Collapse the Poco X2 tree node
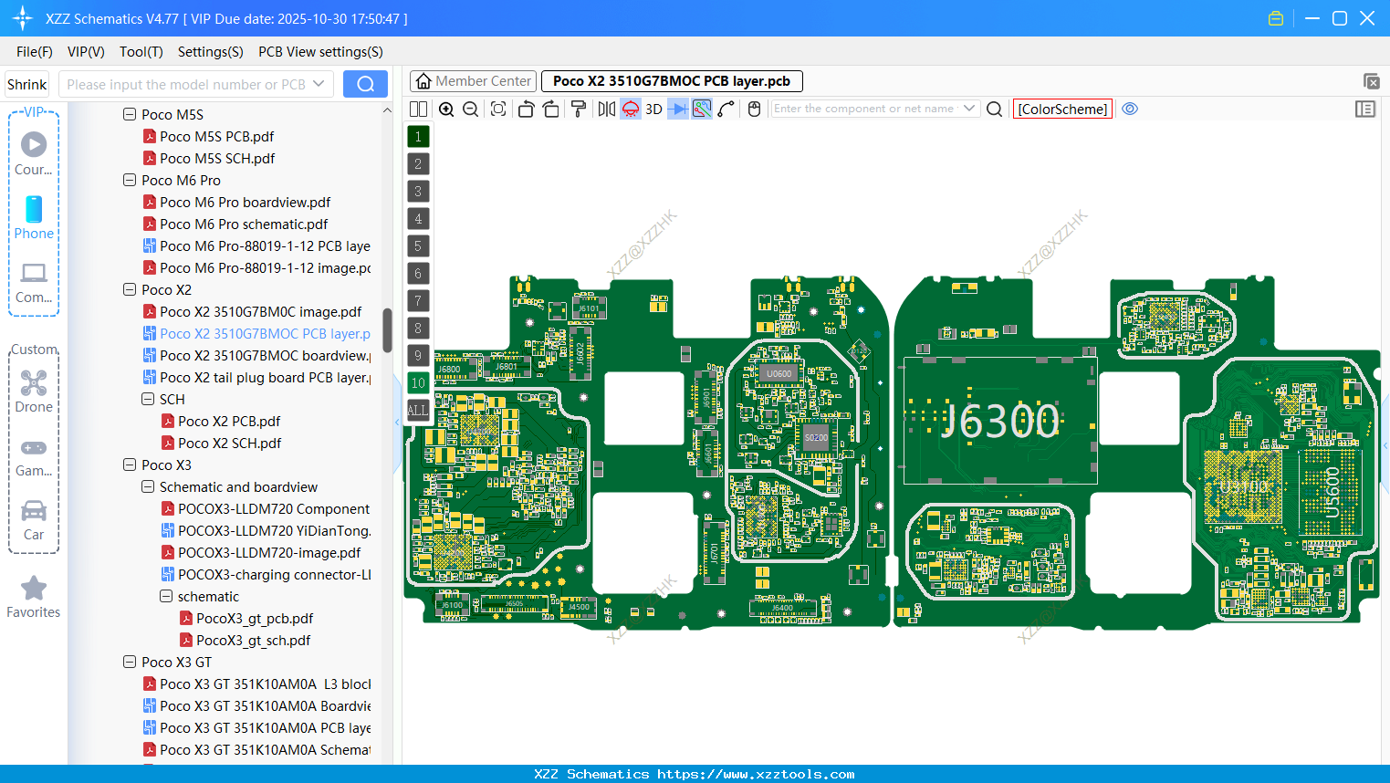The width and height of the screenshot is (1390, 783). pos(129,289)
